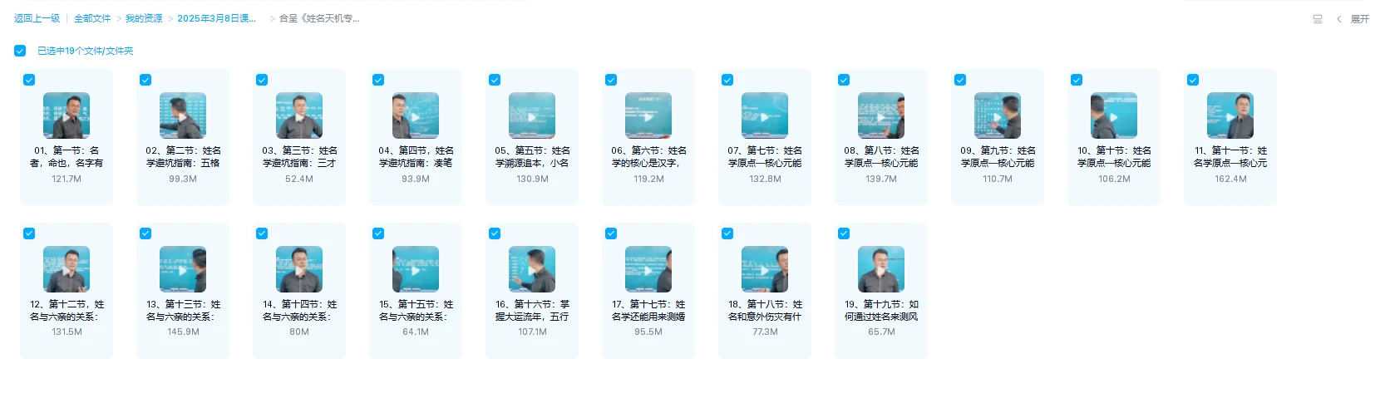
Task: Toggle checkbox on file 18 第十八节
Action: click(x=727, y=233)
